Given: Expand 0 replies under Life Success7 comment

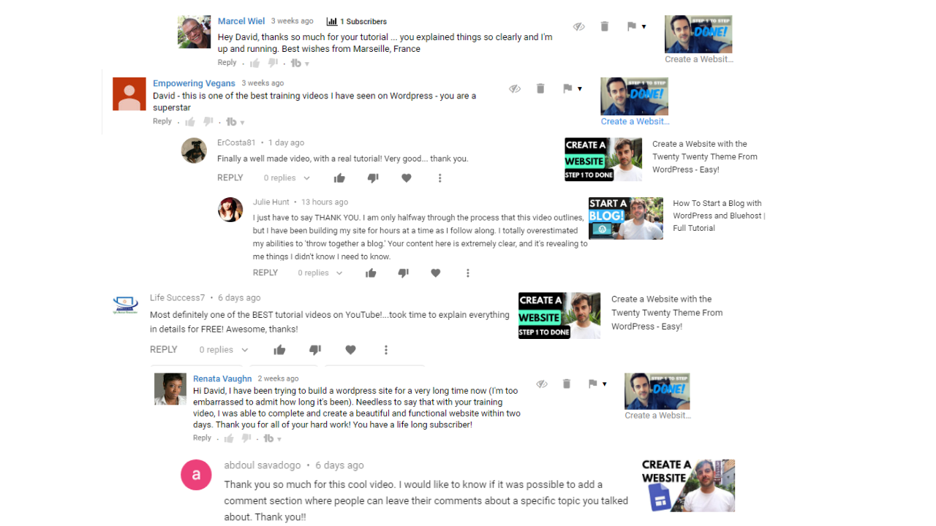Looking at the screenshot, I should coord(224,350).
